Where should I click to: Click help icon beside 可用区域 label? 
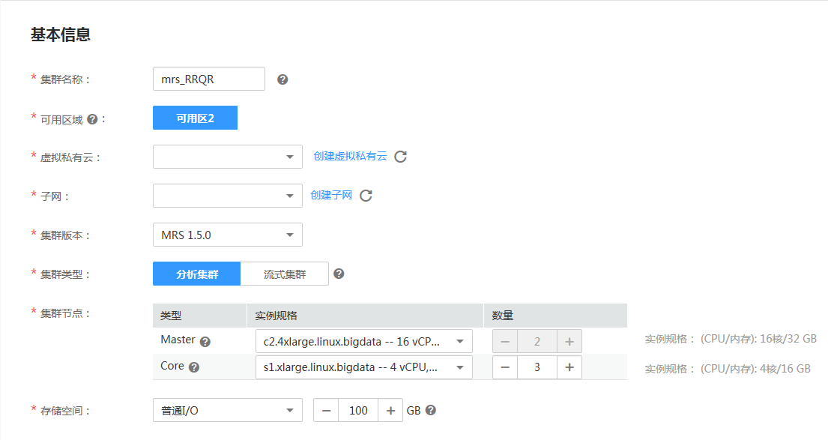pos(92,119)
